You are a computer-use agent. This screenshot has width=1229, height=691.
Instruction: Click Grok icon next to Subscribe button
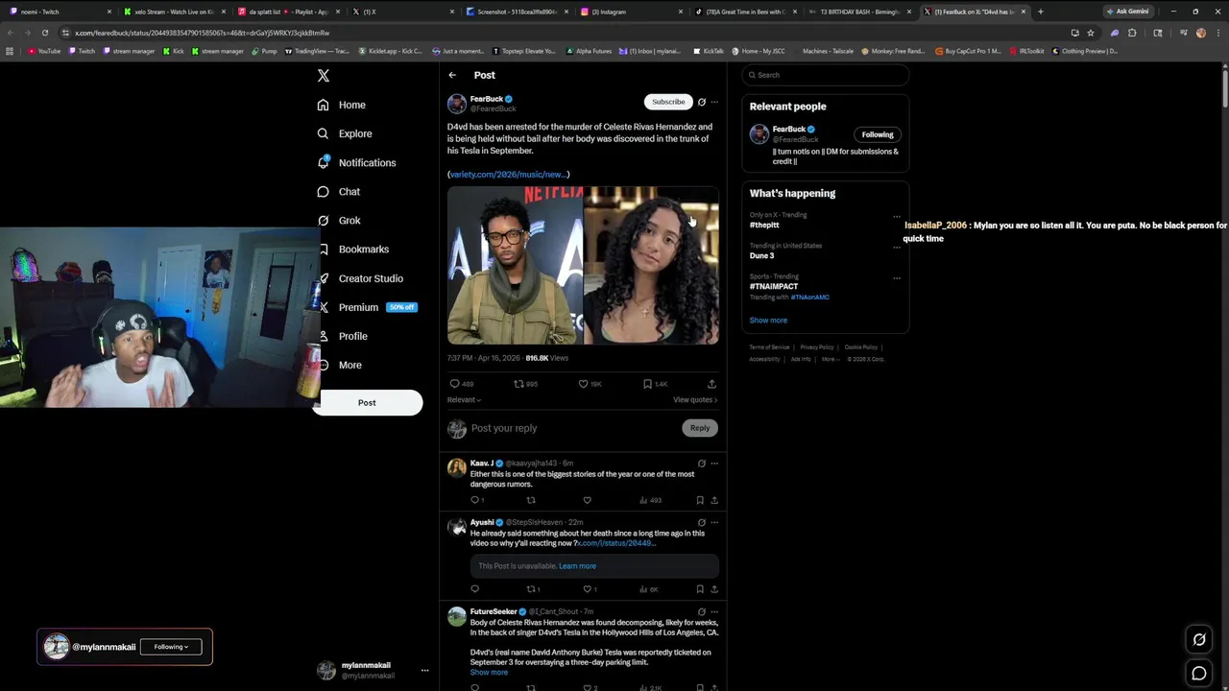pyautogui.click(x=702, y=102)
